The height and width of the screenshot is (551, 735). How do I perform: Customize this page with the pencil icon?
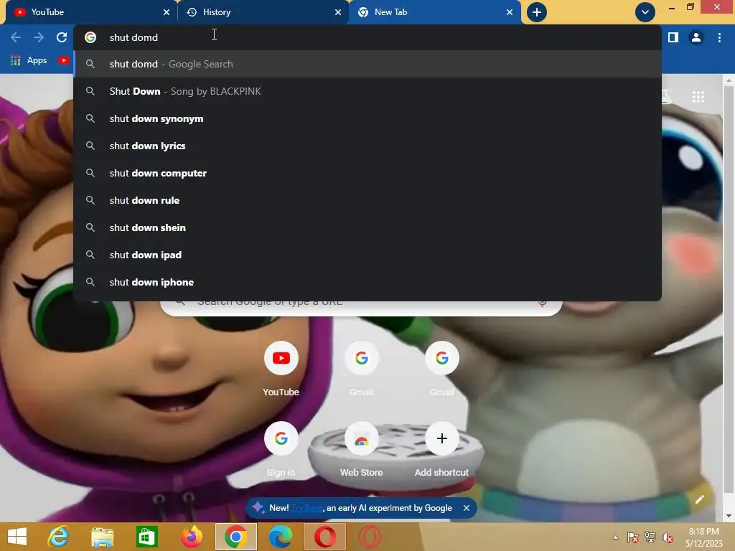(699, 499)
